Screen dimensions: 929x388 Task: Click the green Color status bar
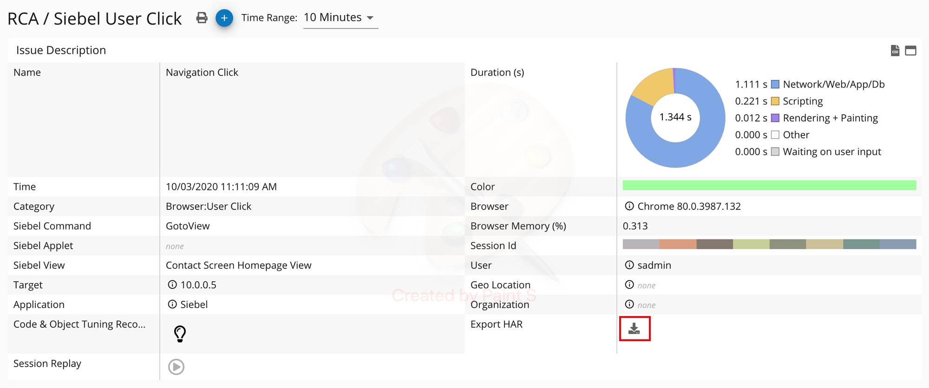click(x=769, y=186)
